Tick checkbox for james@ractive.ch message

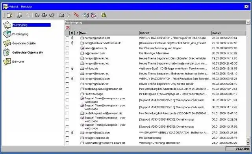(x=67, y=48)
